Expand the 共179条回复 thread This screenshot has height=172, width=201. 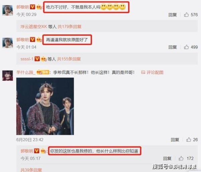pyautogui.click(x=70, y=27)
